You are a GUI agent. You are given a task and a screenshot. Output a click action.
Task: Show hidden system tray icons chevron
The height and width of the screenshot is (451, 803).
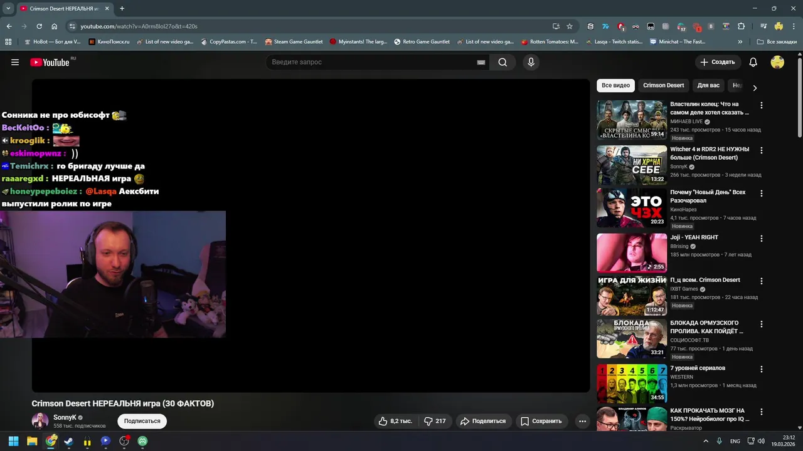coord(706,441)
